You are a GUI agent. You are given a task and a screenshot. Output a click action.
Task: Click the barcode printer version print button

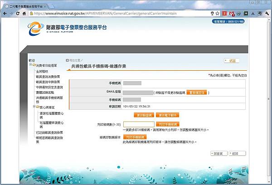click(135, 137)
